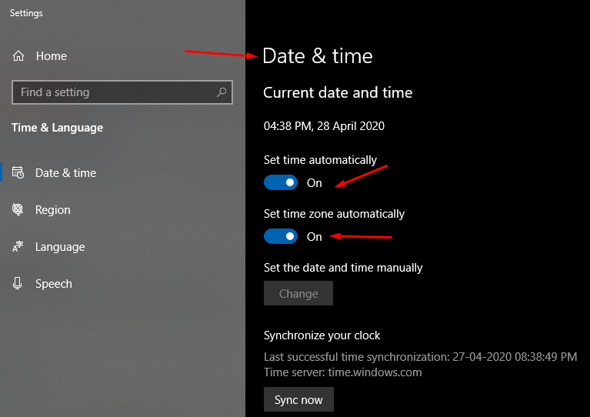Click the Date & time page heading
Viewport: 590px width, 417px height.
click(318, 56)
